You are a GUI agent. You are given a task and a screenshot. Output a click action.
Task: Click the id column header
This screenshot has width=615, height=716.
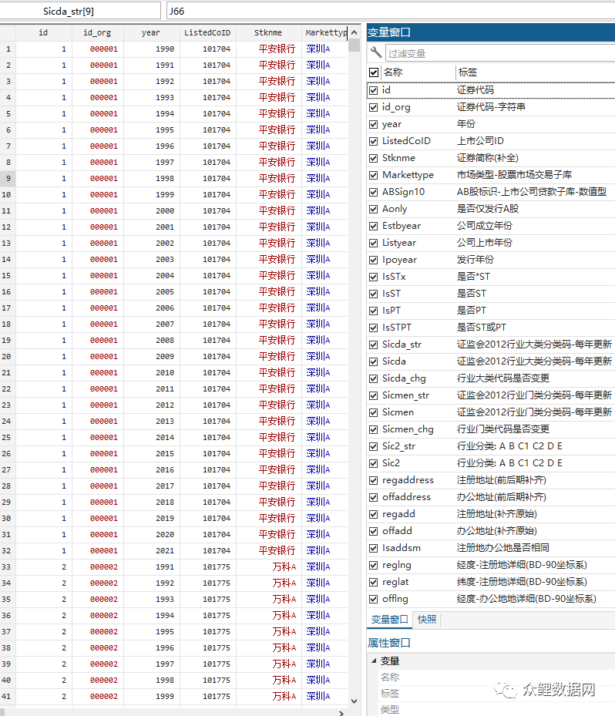pos(43,32)
